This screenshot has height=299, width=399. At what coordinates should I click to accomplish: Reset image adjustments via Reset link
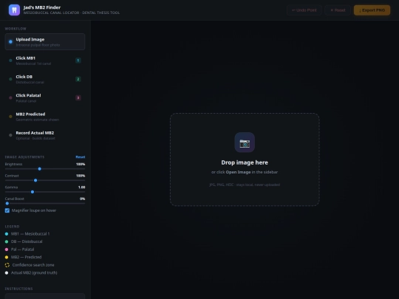point(81,157)
